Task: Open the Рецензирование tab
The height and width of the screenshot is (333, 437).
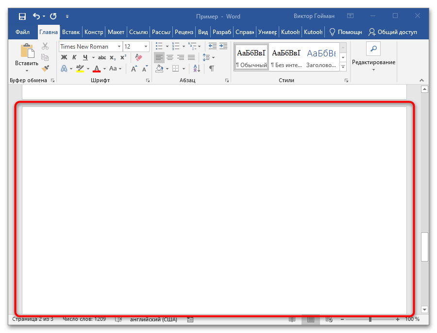Action: click(x=184, y=32)
